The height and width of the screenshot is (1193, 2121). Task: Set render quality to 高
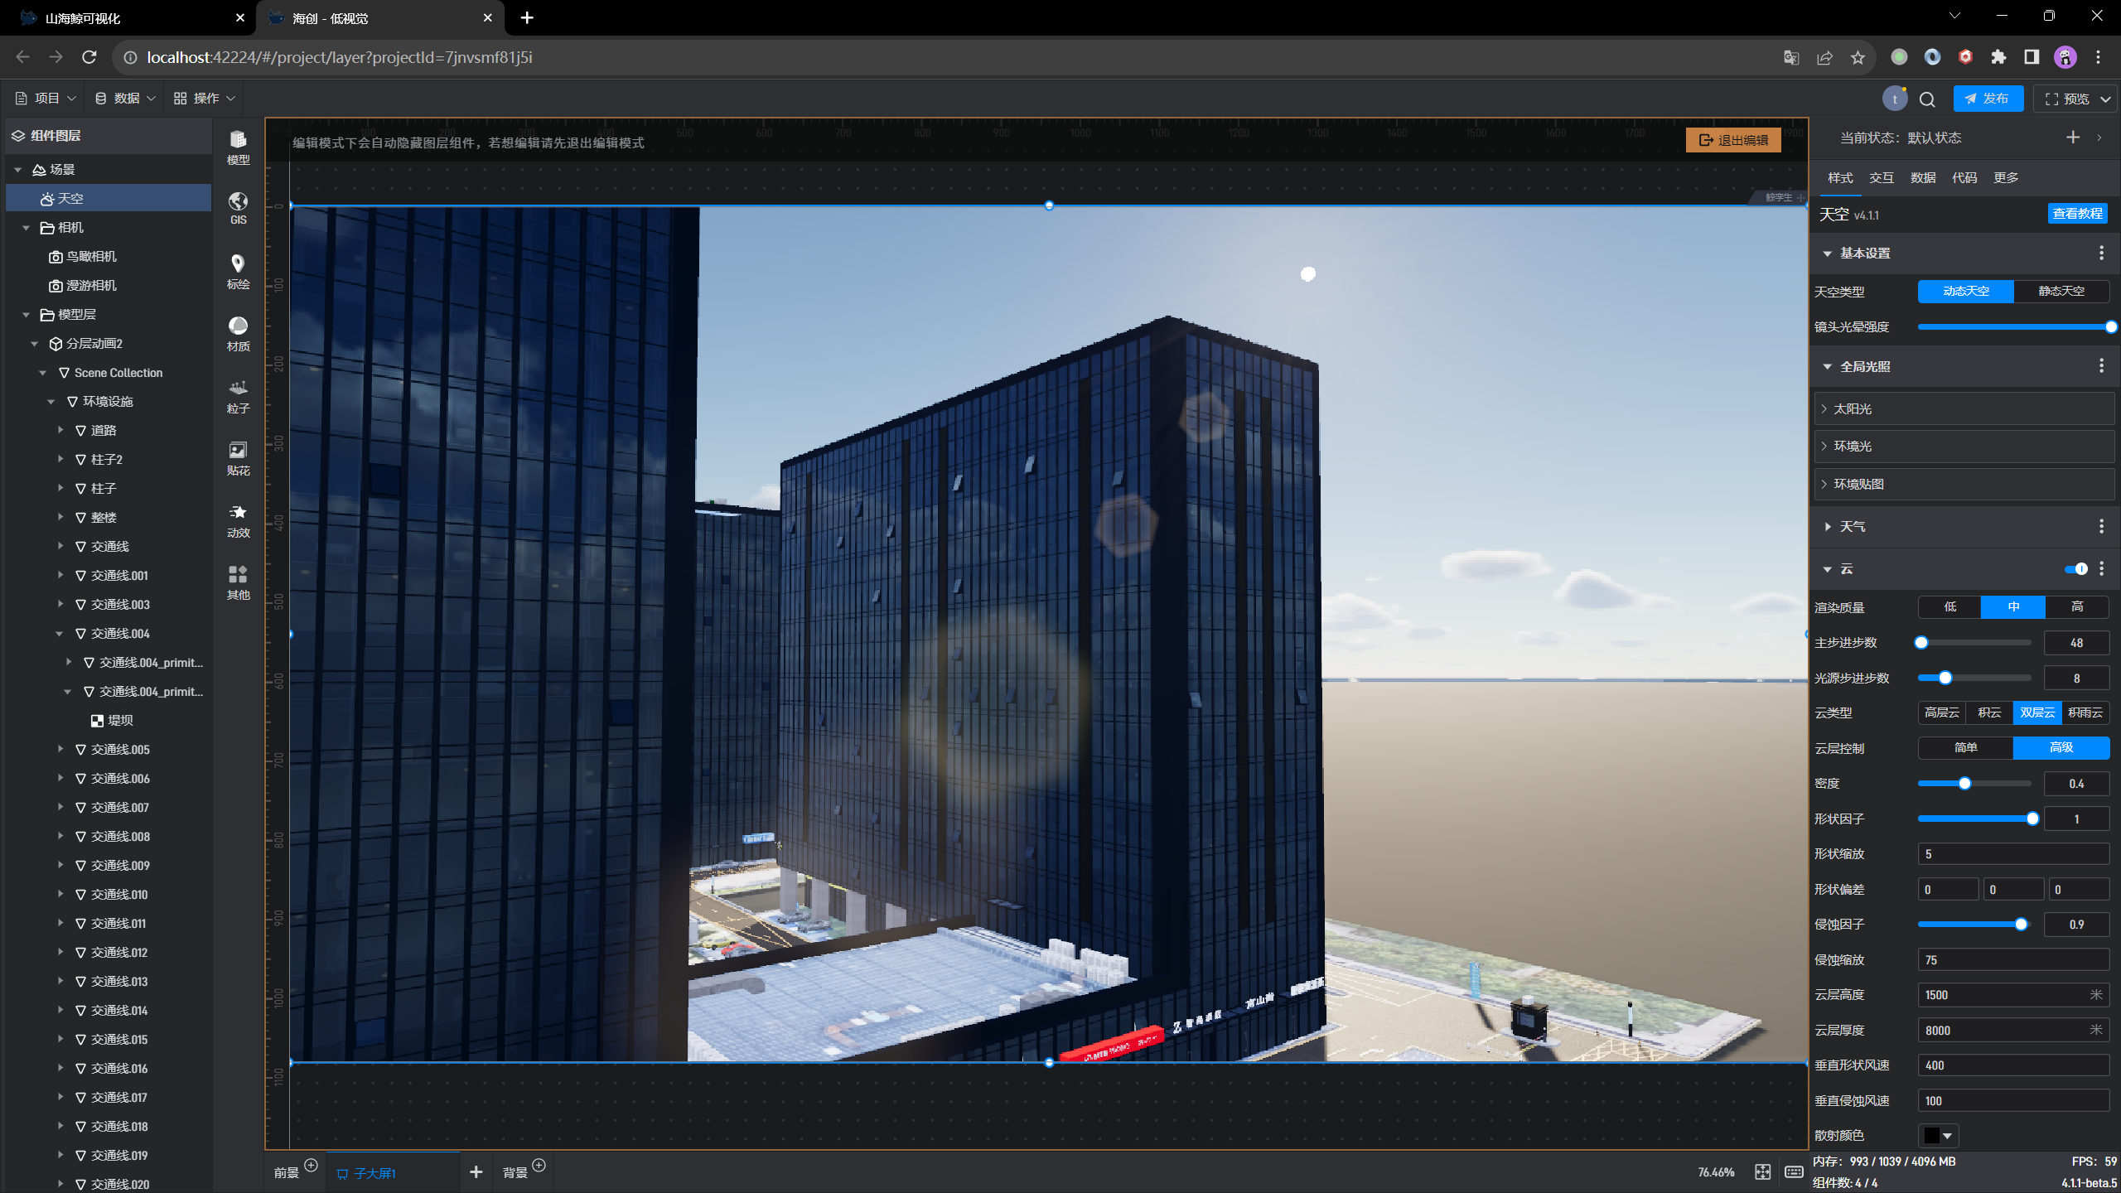click(x=2076, y=607)
